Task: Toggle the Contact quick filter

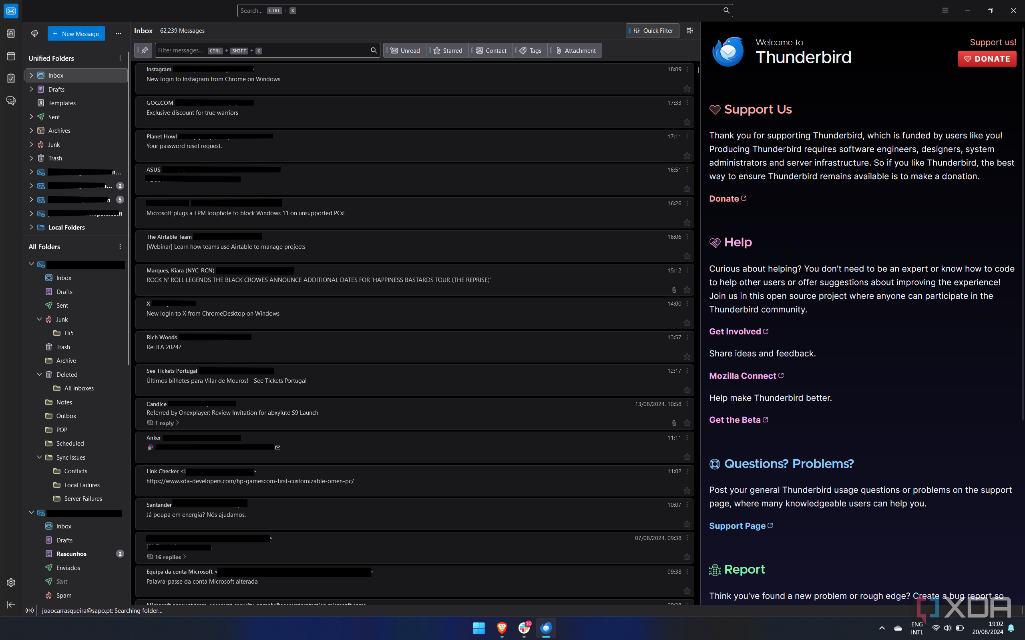Action: pyautogui.click(x=491, y=50)
